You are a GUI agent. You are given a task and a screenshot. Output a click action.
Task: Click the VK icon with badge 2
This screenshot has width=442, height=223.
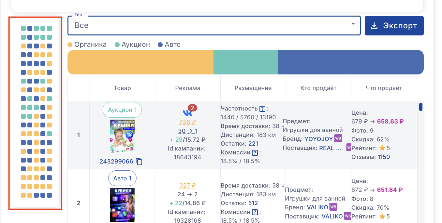(187, 111)
